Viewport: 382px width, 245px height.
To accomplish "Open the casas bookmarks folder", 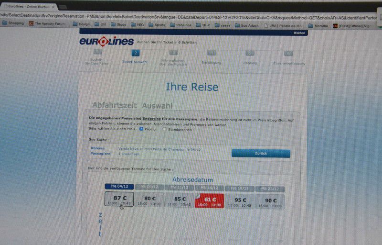I will 223,25.
